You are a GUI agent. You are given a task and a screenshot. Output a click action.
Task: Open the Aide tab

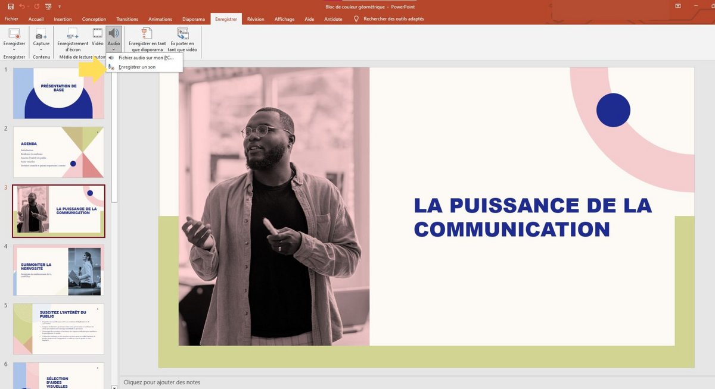pos(309,19)
